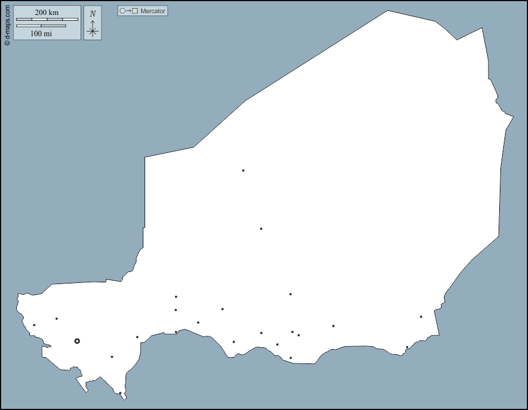Click the d-maps.com copyright watermark

coord(7,24)
